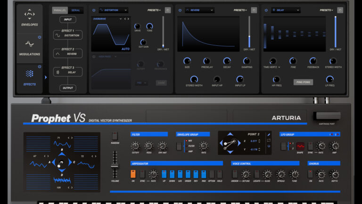Toggle Arpeggiator On orange switch
The height and width of the screenshot is (204, 362).
click(x=133, y=174)
